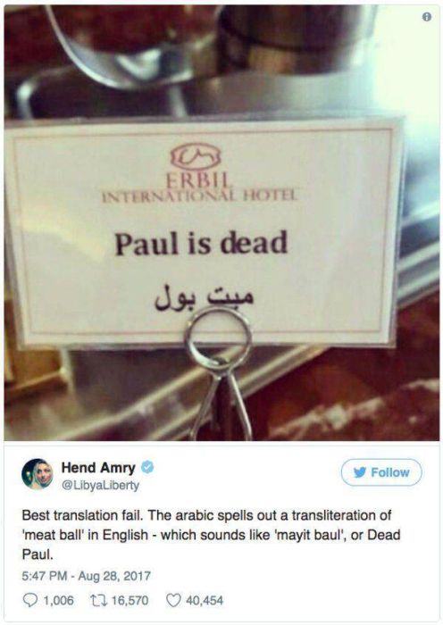Click the 1,006 replies count

click(58, 600)
